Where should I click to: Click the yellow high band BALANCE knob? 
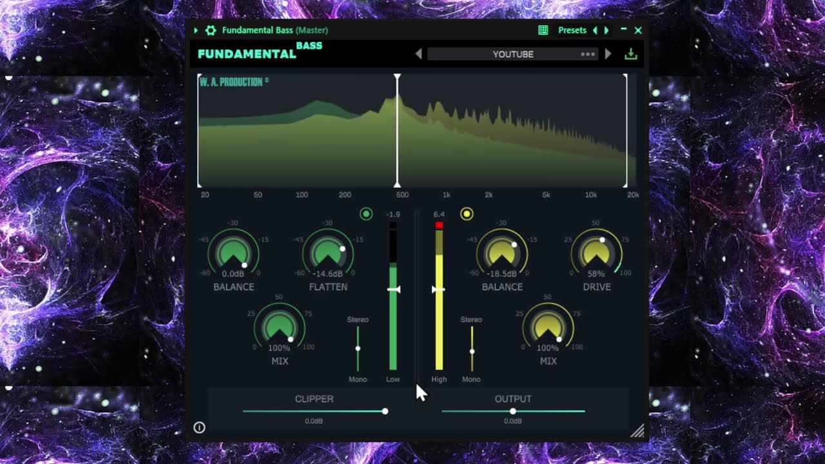click(502, 253)
